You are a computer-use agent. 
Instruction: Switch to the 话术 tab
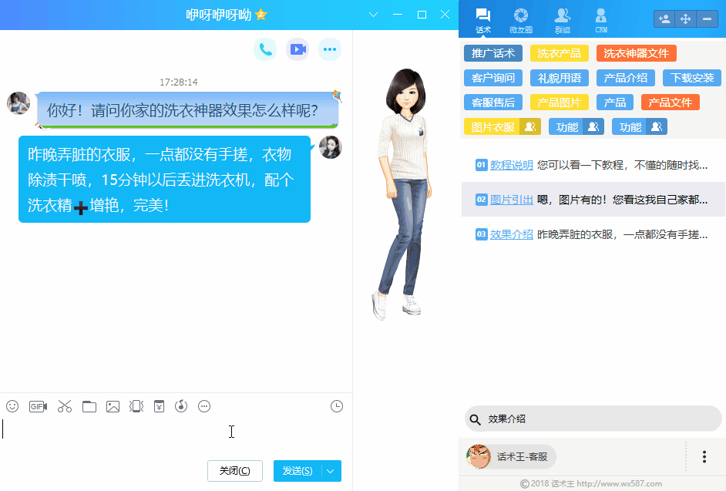483,21
